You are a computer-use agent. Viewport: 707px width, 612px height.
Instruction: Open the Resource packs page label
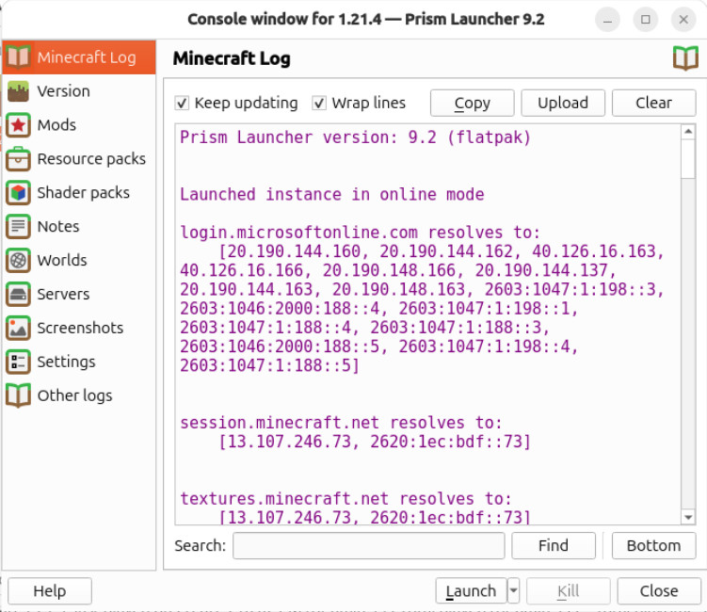pyautogui.click(x=91, y=159)
